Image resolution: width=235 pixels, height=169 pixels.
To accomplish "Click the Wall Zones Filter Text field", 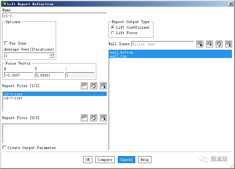I will pyautogui.click(x=162, y=44).
